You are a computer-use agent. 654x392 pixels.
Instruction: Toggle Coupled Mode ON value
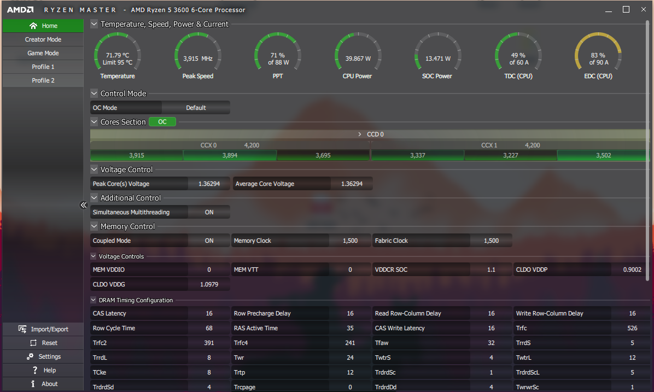tap(209, 241)
